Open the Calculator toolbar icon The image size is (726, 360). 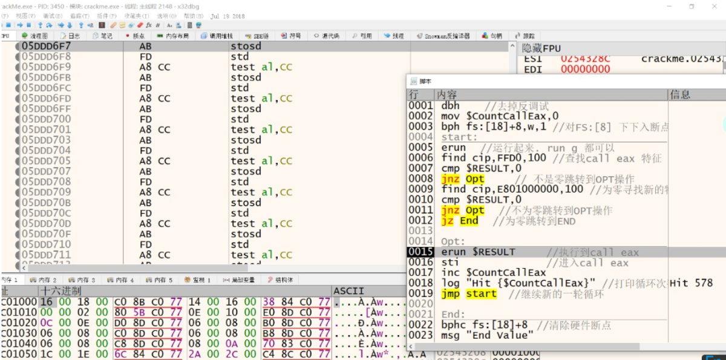[190, 25]
